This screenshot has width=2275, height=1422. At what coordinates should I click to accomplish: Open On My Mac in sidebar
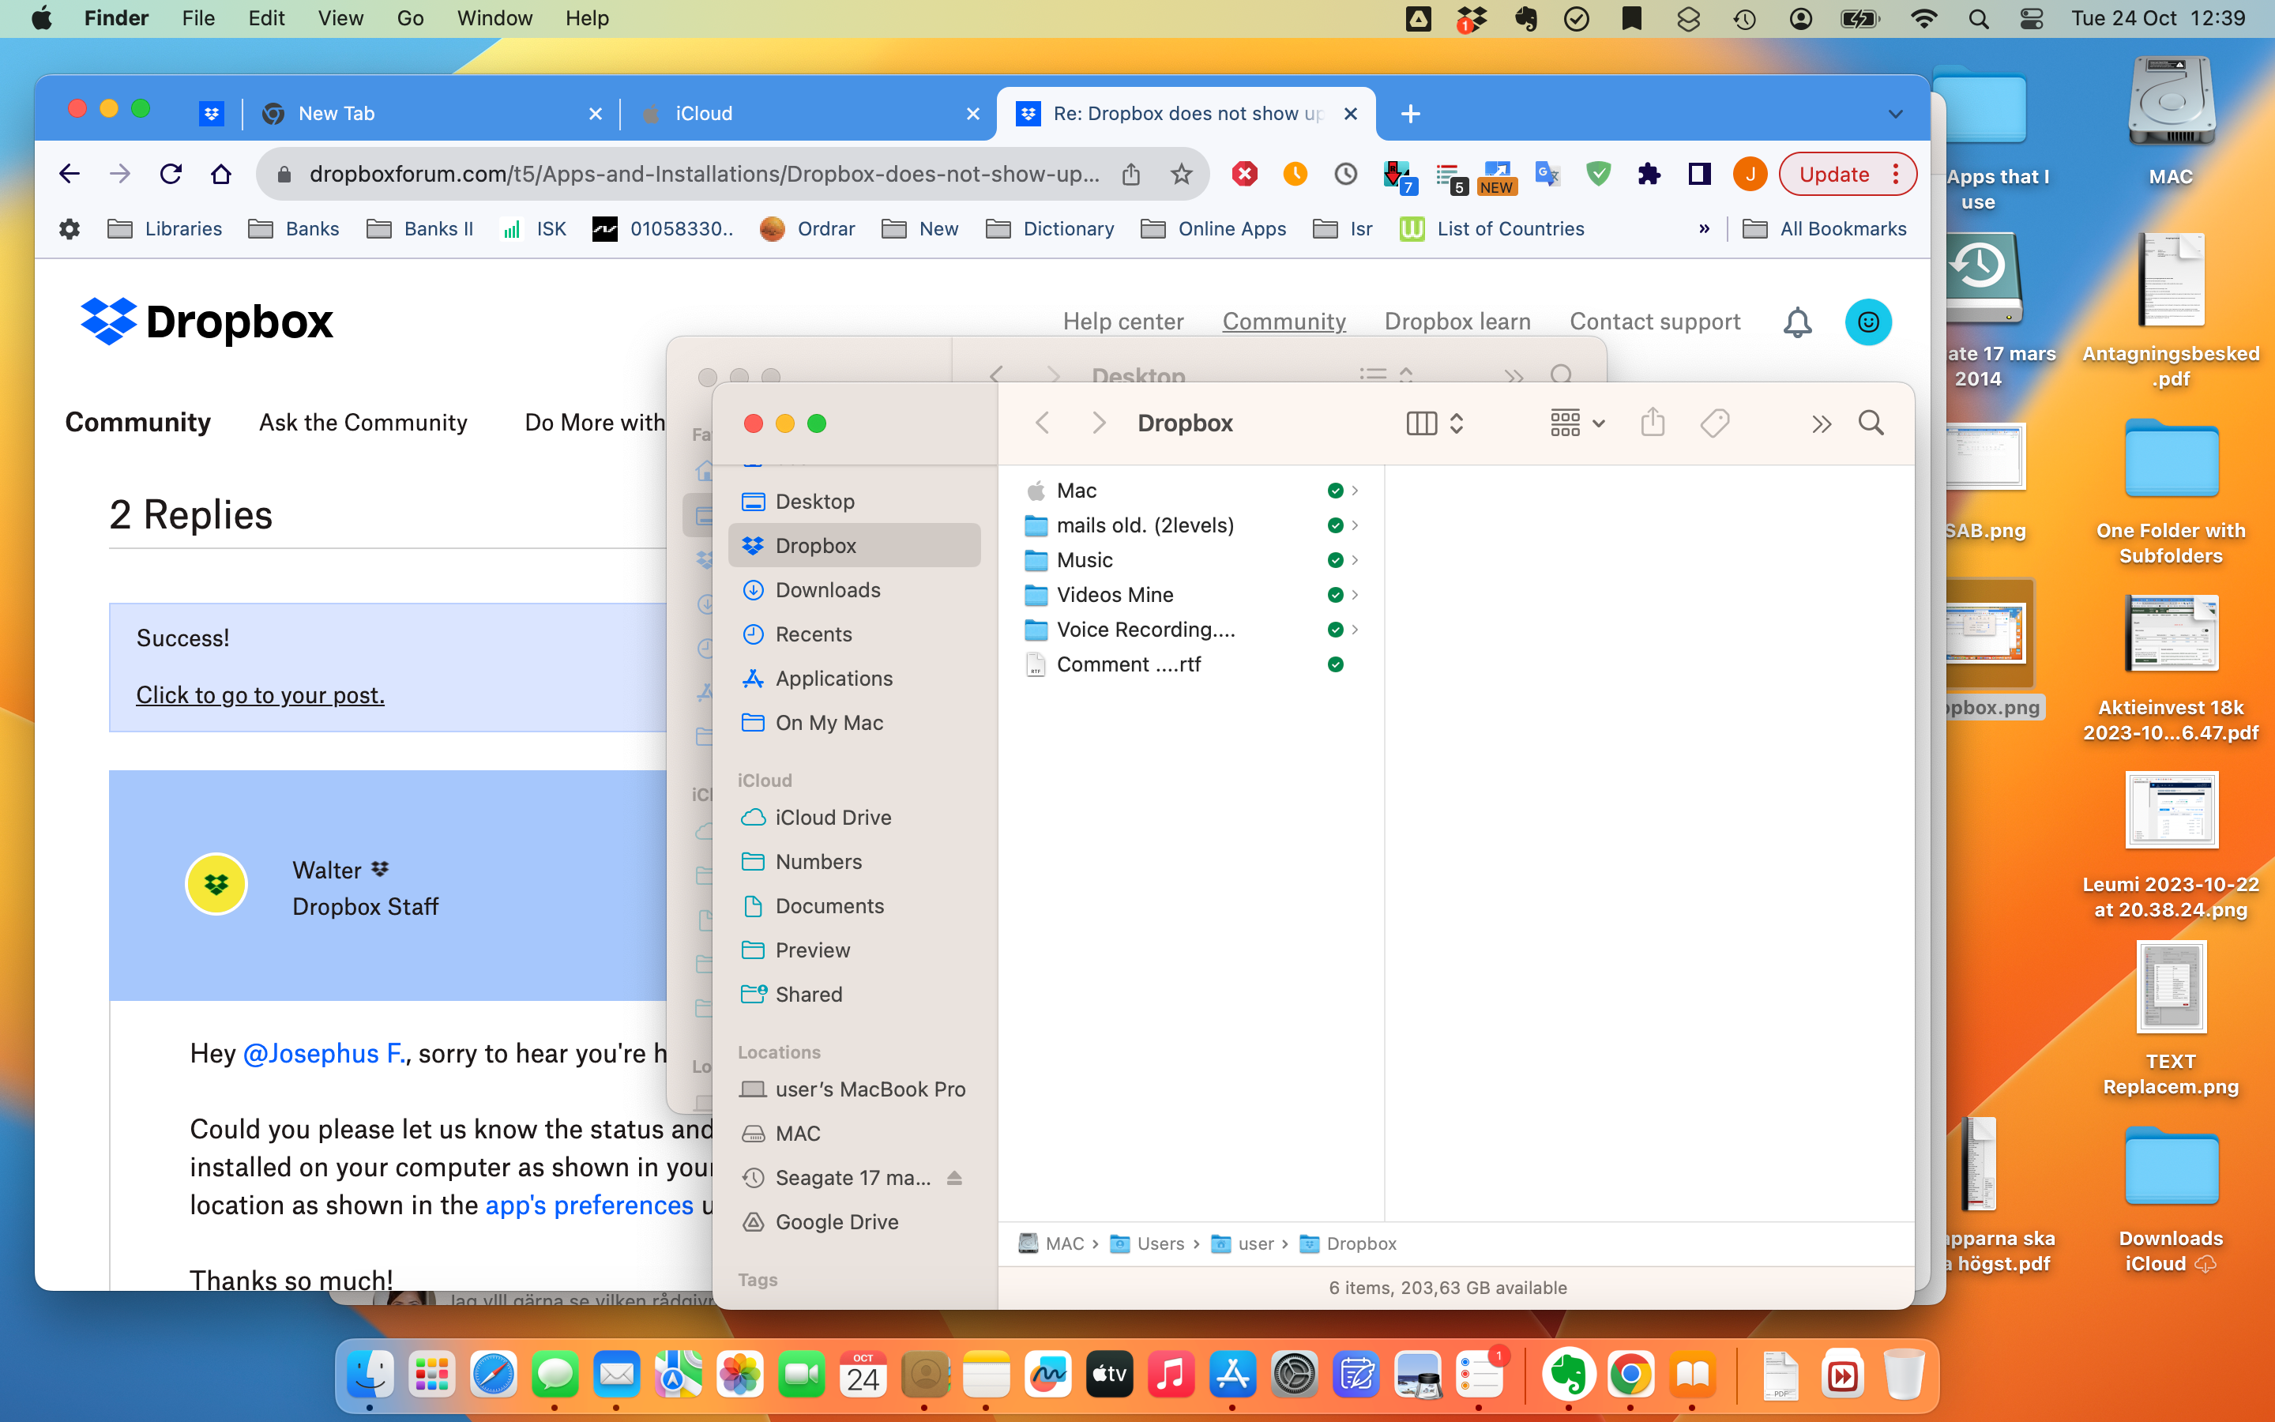[854, 722]
